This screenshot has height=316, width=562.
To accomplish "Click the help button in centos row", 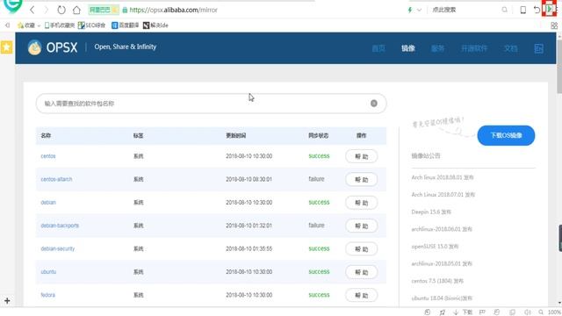I will (361, 156).
